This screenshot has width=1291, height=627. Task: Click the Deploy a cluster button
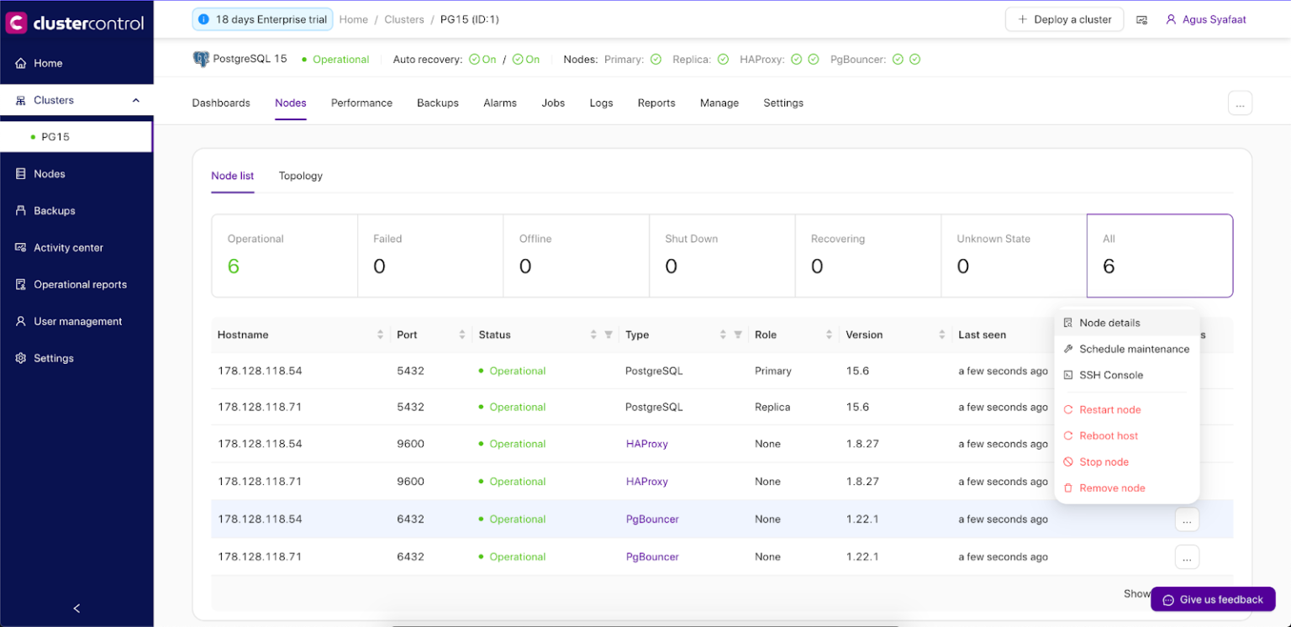tap(1064, 18)
